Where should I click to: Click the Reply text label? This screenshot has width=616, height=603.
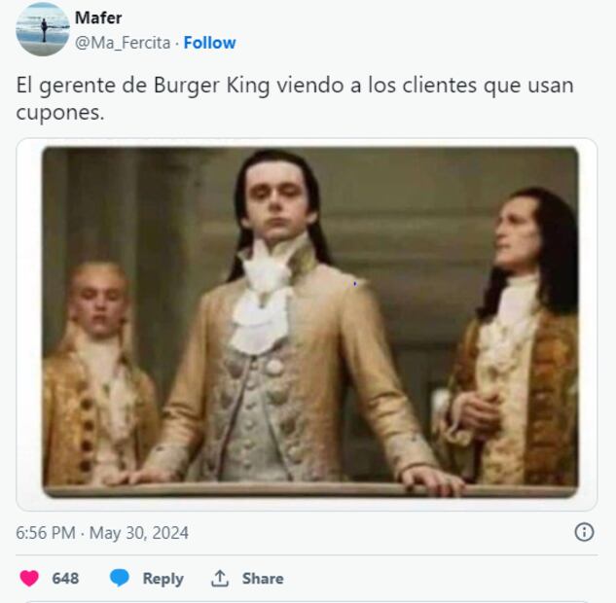pos(163,579)
